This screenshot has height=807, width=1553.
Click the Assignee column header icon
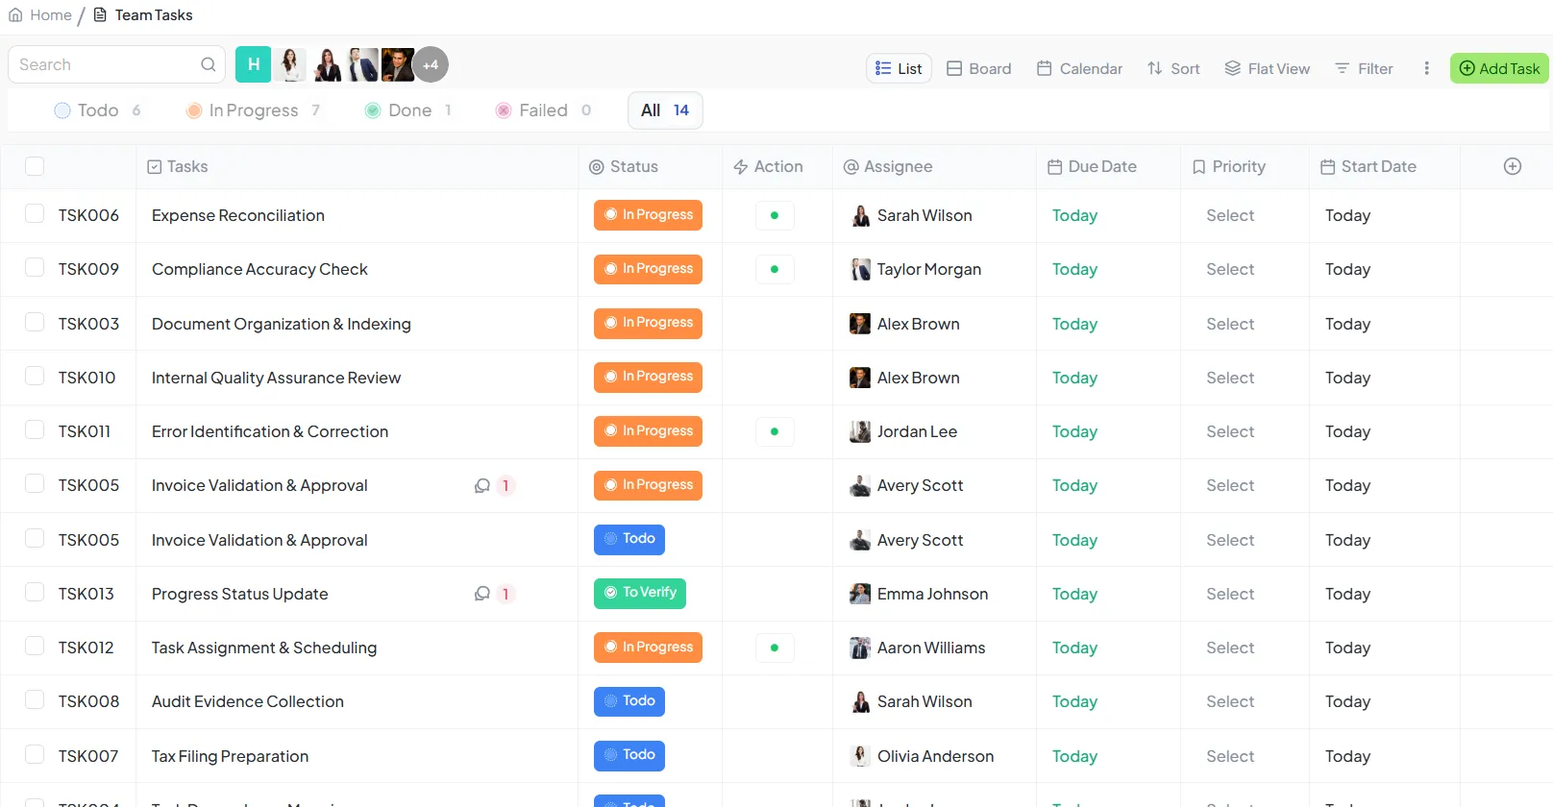[x=850, y=167]
